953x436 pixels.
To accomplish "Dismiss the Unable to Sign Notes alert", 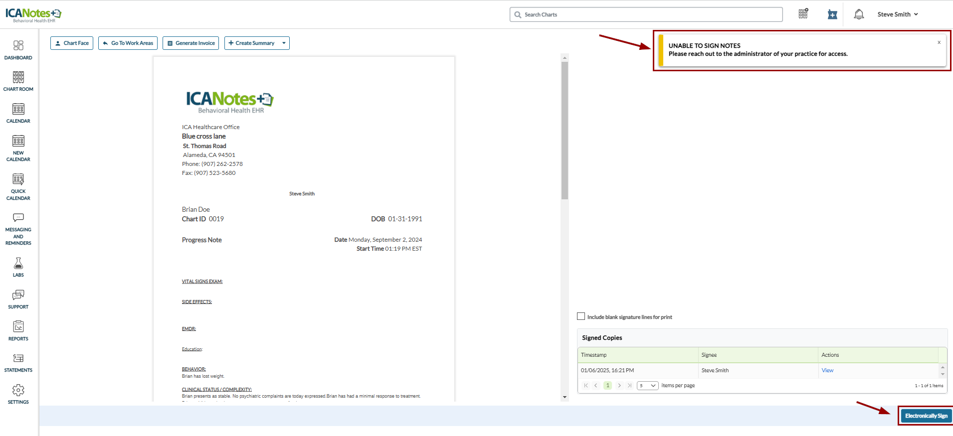I will point(939,42).
